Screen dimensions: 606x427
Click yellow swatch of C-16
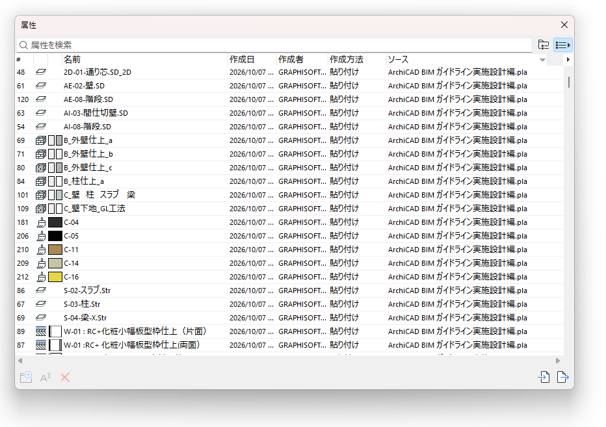tap(55, 277)
